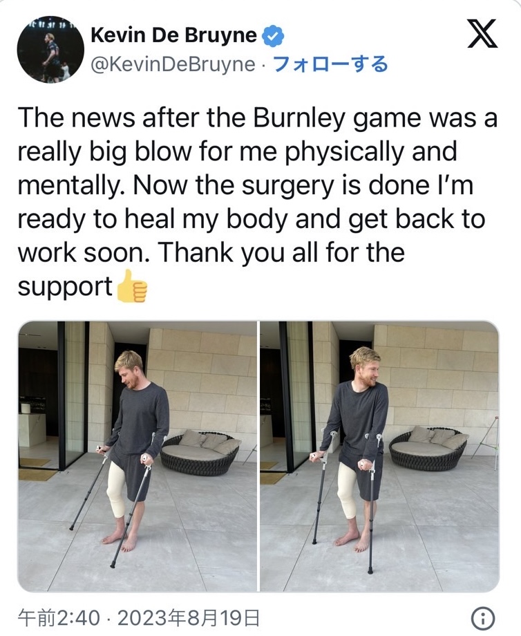Click the thumbs-up emoji after support
521x636 pixels.
click(x=132, y=286)
